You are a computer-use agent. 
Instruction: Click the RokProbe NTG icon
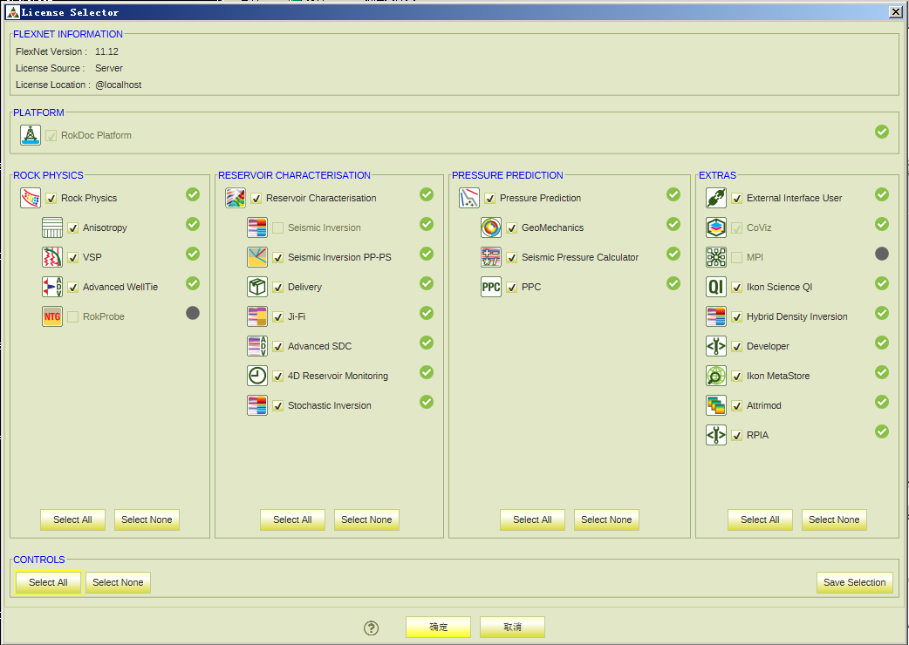52,316
